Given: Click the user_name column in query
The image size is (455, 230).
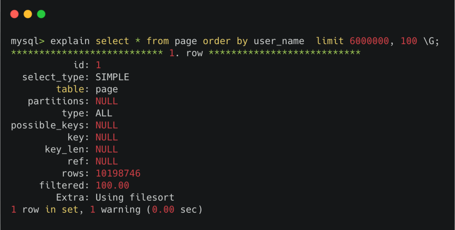Looking at the screenshot, I should [279, 42].
